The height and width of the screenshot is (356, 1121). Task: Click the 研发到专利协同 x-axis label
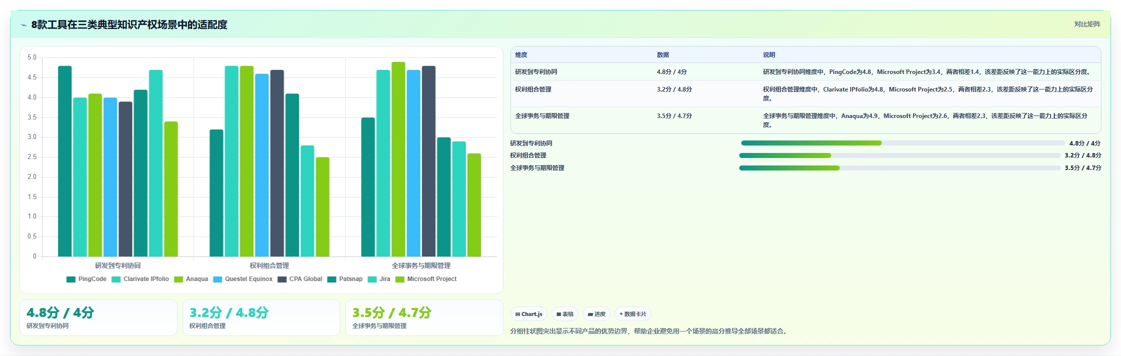coord(118,265)
